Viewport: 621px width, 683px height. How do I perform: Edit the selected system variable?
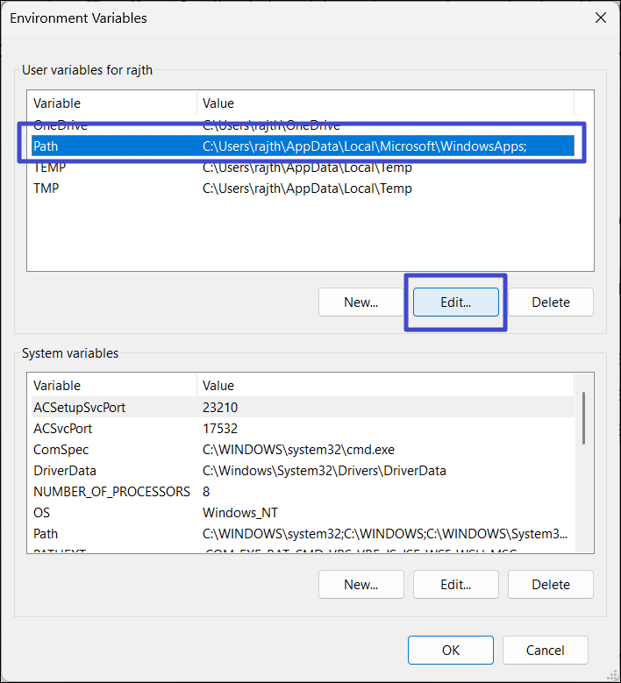(455, 585)
